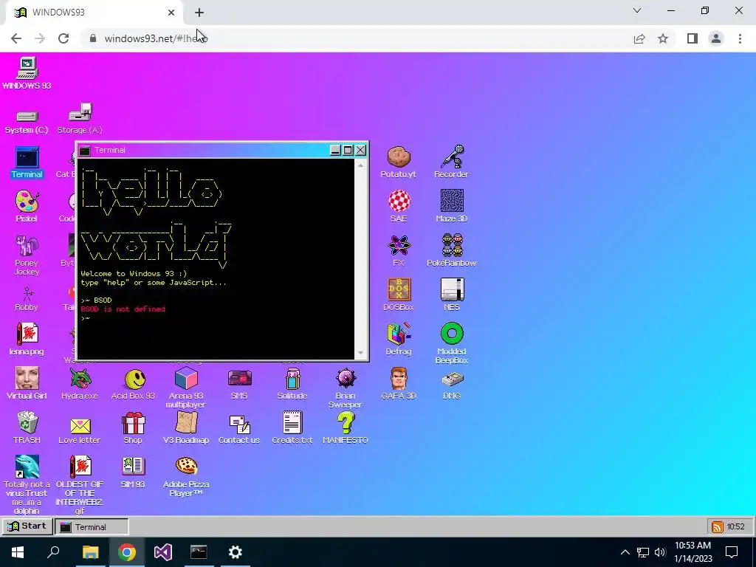Image resolution: width=756 pixels, height=567 pixels.
Task: Click Terminal scrollbar up arrow
Action: pyautogui.click(x=360, y=165)
